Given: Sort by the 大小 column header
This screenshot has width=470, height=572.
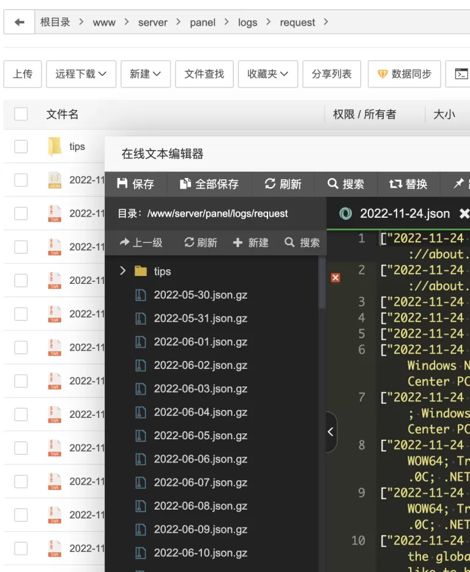Looking at the screenshot, I should [x=444, y=114].
